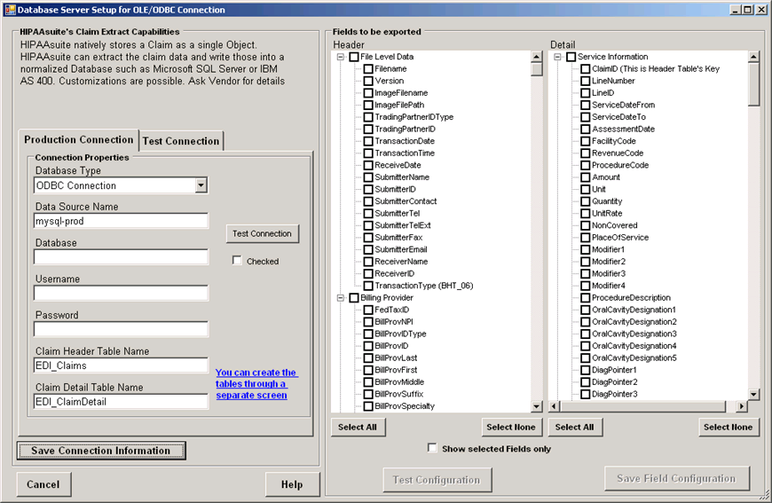Tick the ProcedureCode checkbox
Image resolution: width=772 pixels, height=503 pixels.
[x=585, y=165]
